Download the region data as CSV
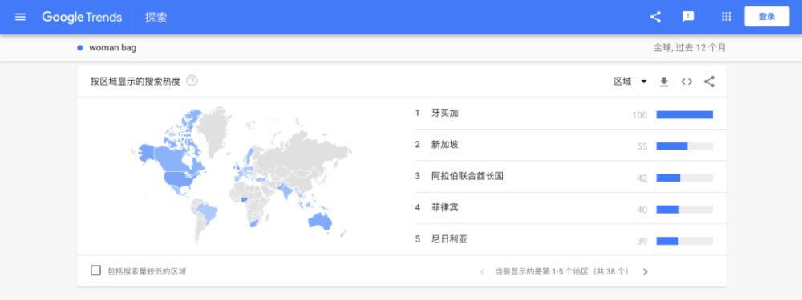Screen dimensions: 802x300 664,82
